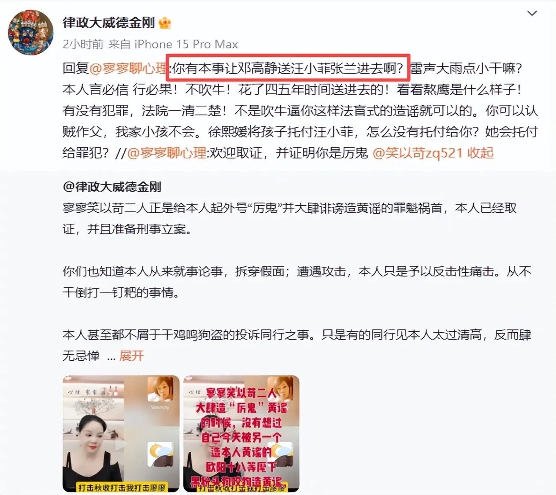
Task: Click the crown badge beside the username
Action: coord(164,23)
